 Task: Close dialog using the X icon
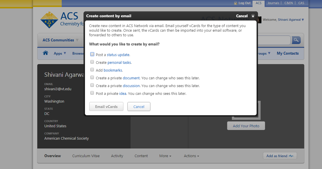click(x=253, y=16)
